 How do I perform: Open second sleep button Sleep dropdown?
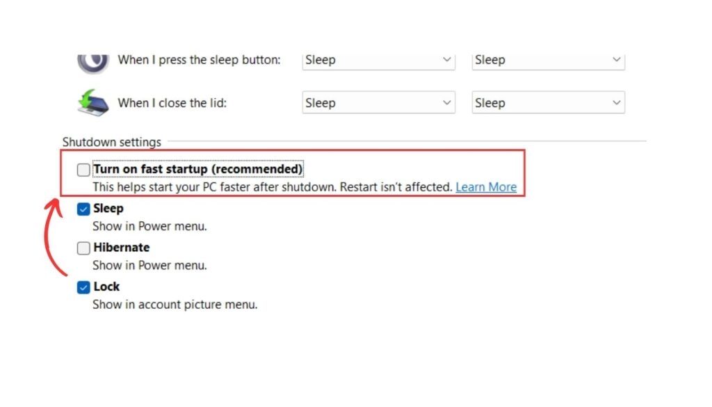[x=548, y=61]
